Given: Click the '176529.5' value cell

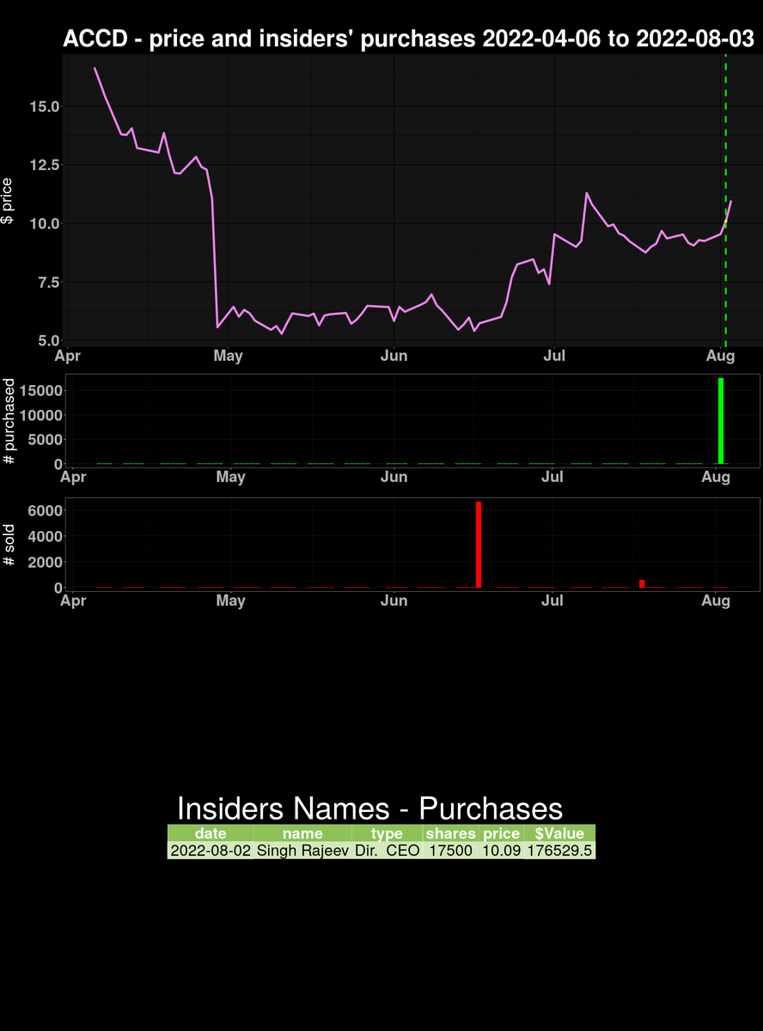Looking at the screenshot, I should 559,851.
